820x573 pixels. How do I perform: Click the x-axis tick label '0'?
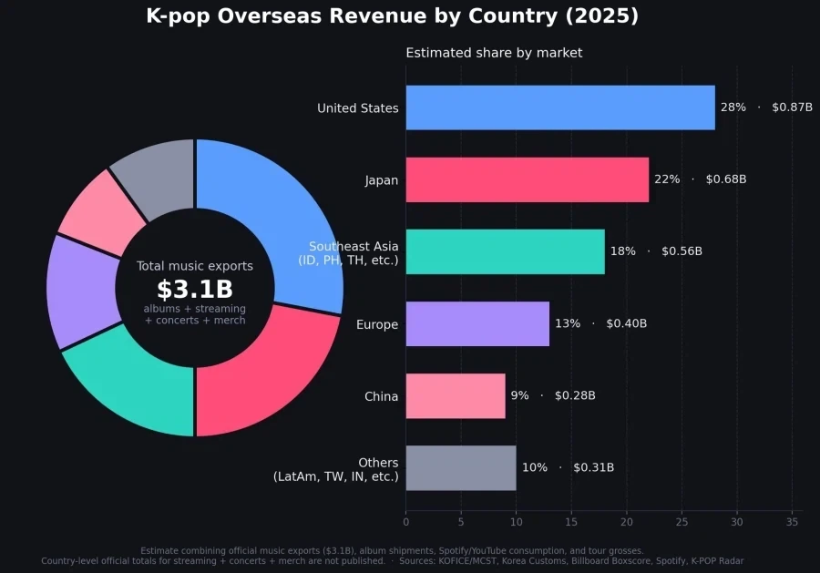click(x=406, y=522)
